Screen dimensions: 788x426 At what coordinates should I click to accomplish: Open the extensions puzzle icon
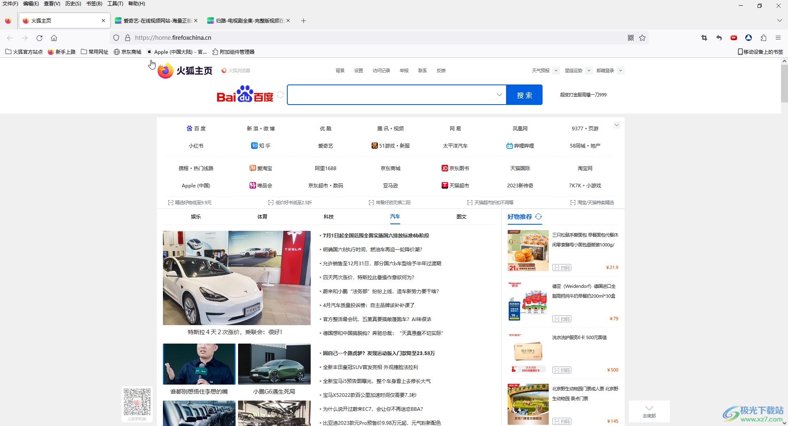tap(763, 38)
